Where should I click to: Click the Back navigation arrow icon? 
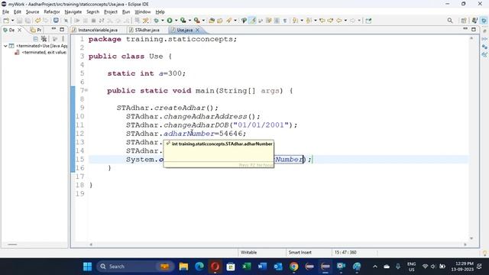tap(338, 21)
